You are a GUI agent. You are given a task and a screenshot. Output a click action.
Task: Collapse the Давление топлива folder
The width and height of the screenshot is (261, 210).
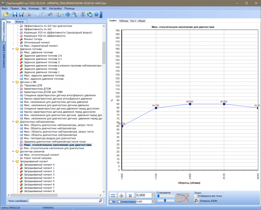coord(13,49)
